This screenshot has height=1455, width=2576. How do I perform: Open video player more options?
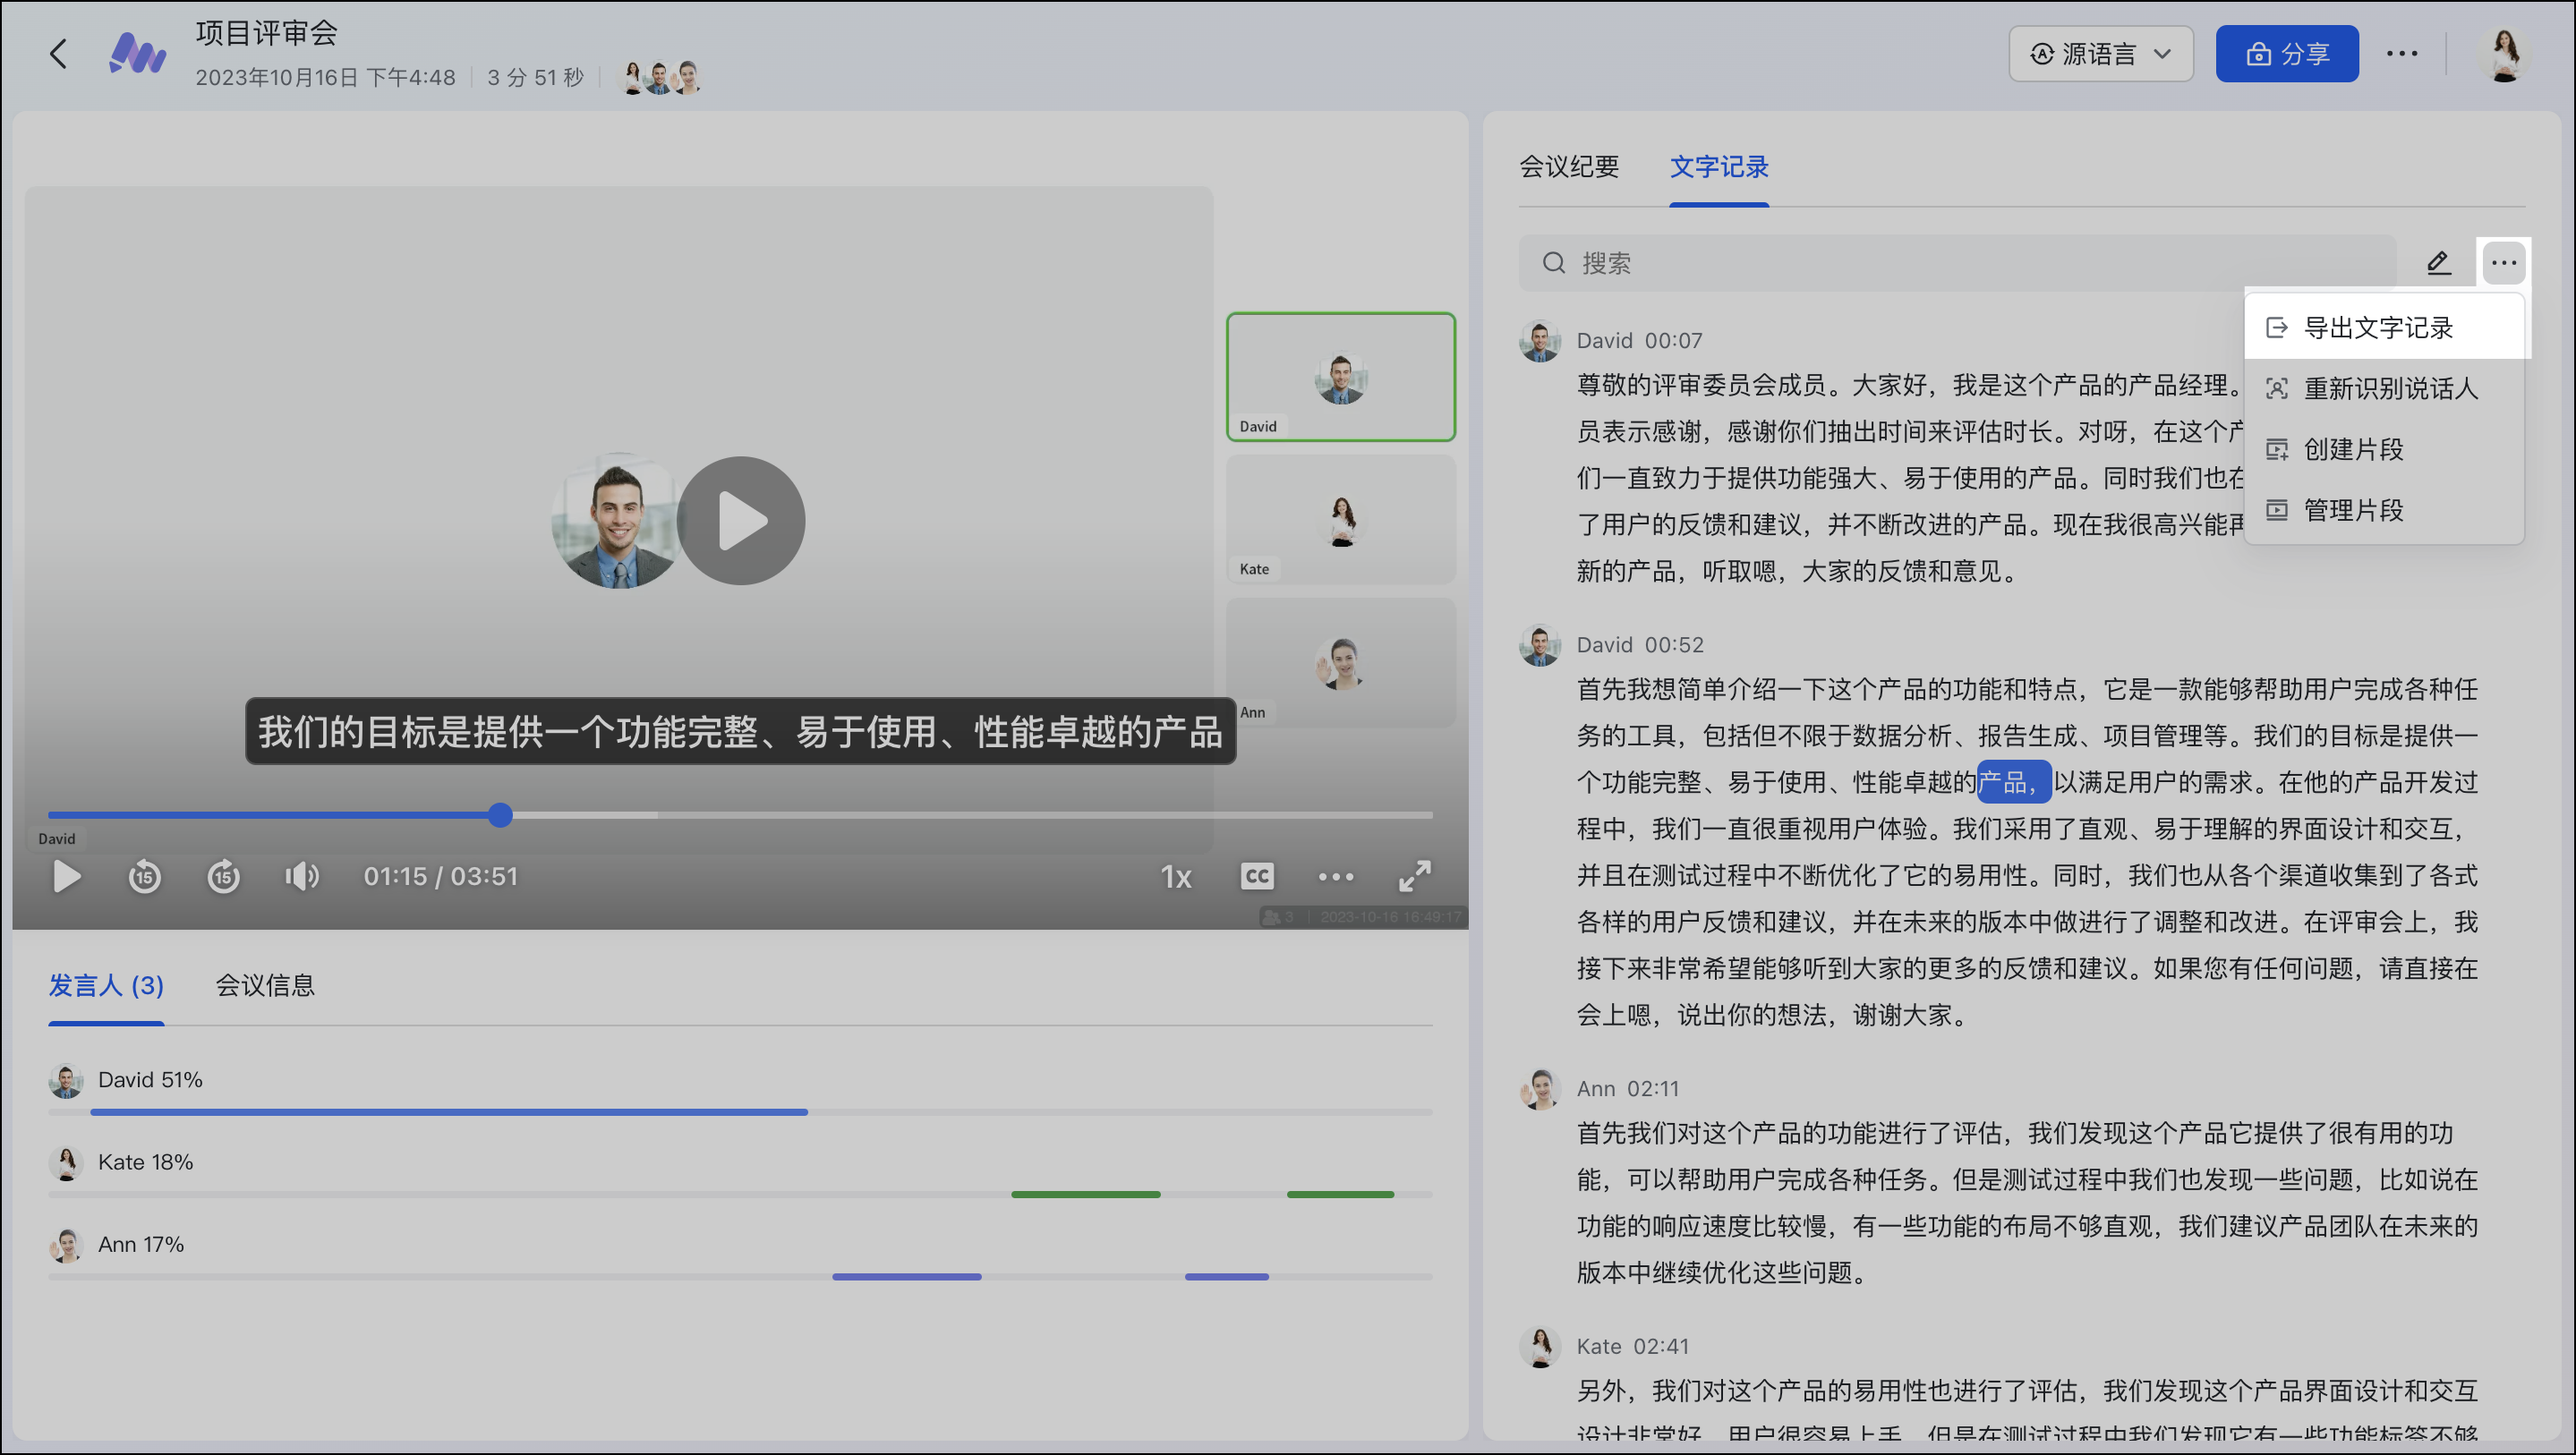(x=1335, y=877)
